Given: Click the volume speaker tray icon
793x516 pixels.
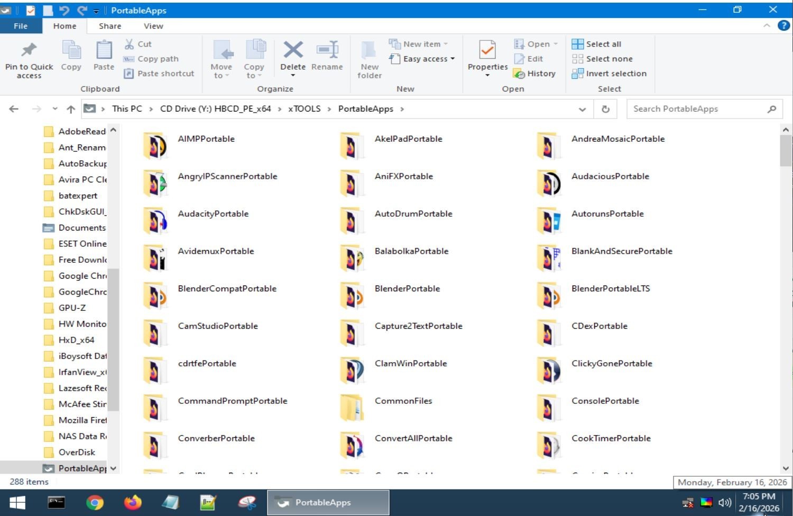Looking at the screenshot, I should coord(725,502).
